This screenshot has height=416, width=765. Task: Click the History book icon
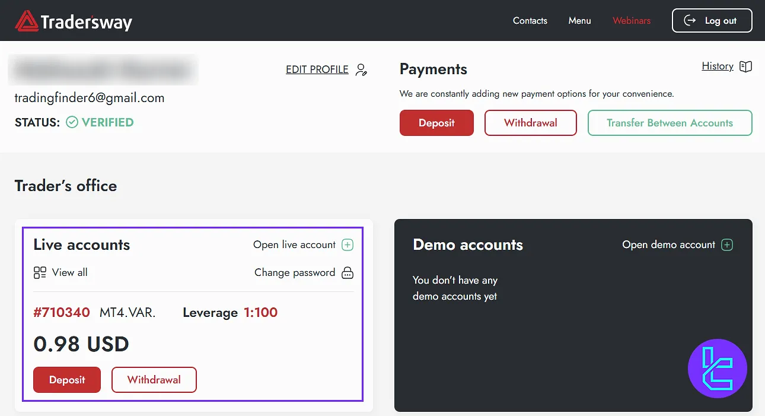tap(746, 66)
